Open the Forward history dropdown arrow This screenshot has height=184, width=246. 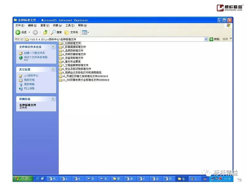pyautogui.click(x=40, y=32)
